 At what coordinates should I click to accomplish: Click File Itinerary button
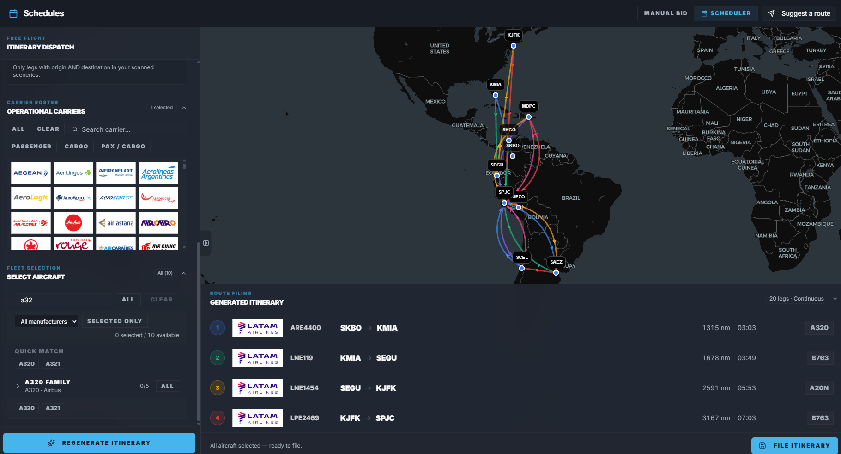pyautogui.click(x=795, y=446)
